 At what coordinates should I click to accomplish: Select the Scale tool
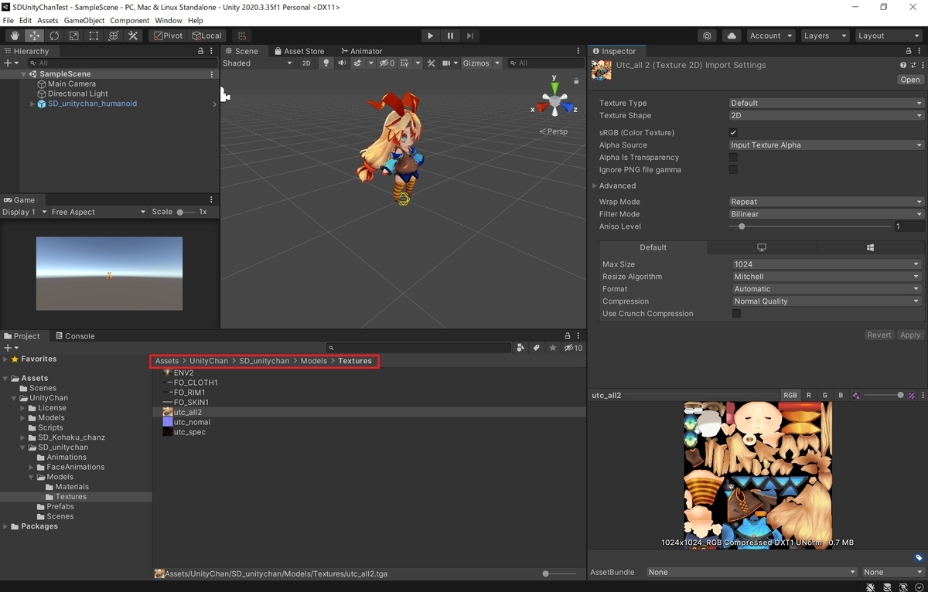pos(73,36)
